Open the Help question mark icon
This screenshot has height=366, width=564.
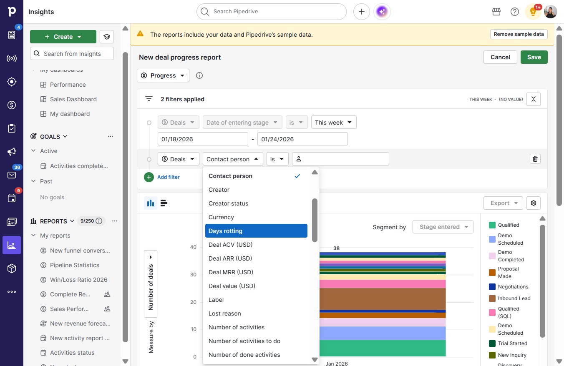pyautogui.click(x=515, y=12)
